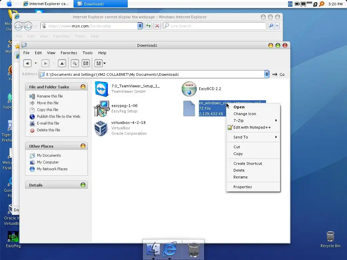Open the Tools menu in Downloads
This screenshot has height=260, width=347.
coord(88,53)
